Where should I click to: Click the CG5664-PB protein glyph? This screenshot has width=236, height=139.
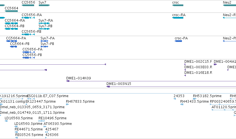pyautogui.click(x=13, y=47)
